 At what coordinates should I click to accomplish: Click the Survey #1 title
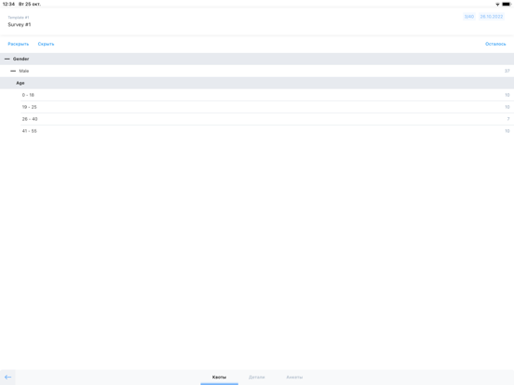pyautogui.click(x=20, y=24)
